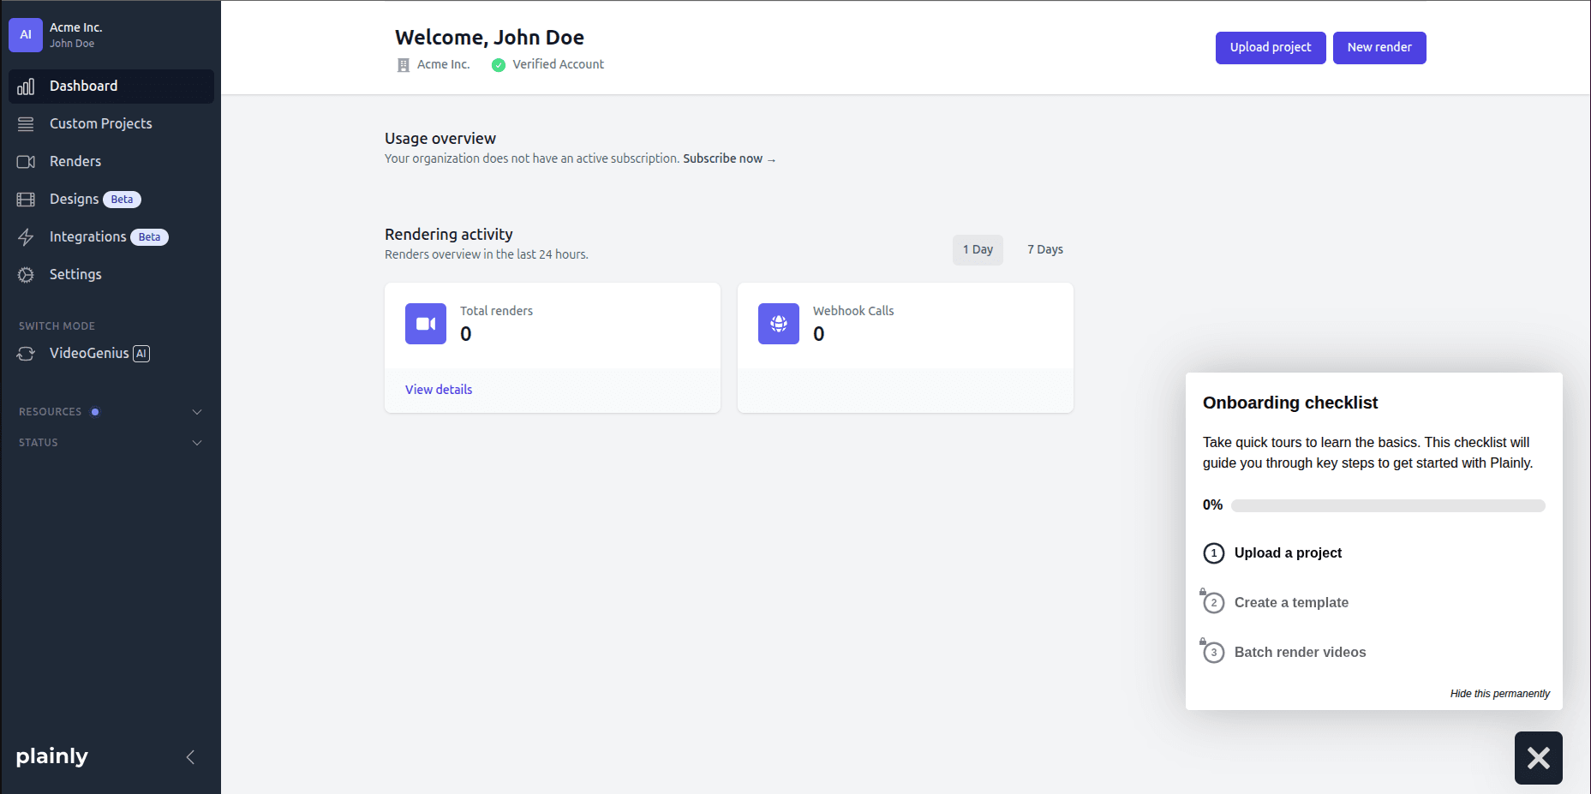Collapse the sidebar using the left chevron
Image resolution: width=1591 pixels, height=794 pixels.
coord(190,757)
